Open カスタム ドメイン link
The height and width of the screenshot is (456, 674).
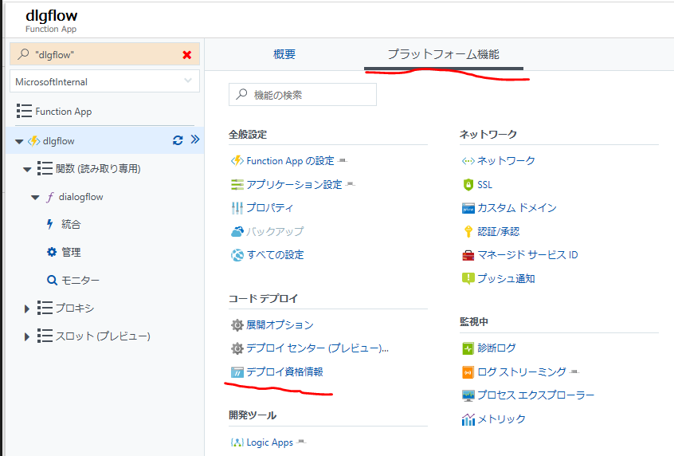(517, 208)
